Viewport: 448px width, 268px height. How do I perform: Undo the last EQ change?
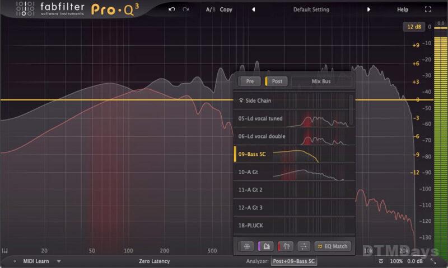coord(171,9)
